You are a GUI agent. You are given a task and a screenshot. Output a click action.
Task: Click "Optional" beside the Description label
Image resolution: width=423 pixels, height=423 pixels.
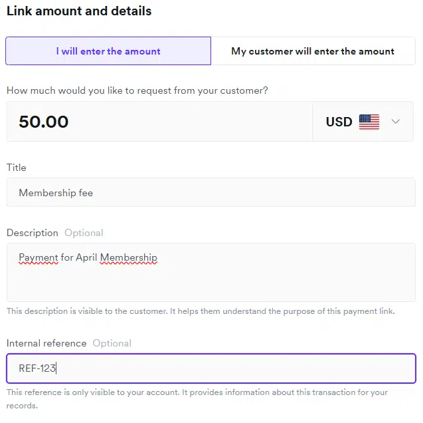point(84,233)
